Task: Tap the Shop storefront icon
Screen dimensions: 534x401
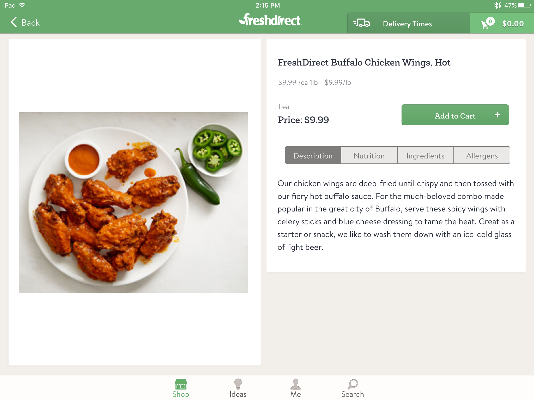Action: [x=181, y=384]
